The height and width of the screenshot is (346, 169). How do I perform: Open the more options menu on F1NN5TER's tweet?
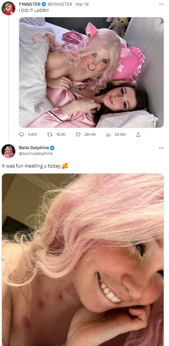[x=161, y=4]
